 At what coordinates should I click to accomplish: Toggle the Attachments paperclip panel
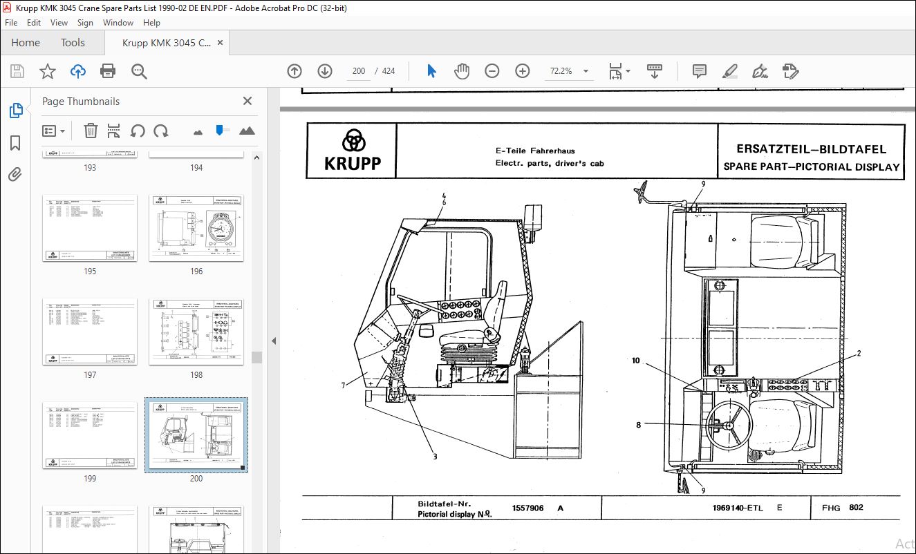click(15, 175)
